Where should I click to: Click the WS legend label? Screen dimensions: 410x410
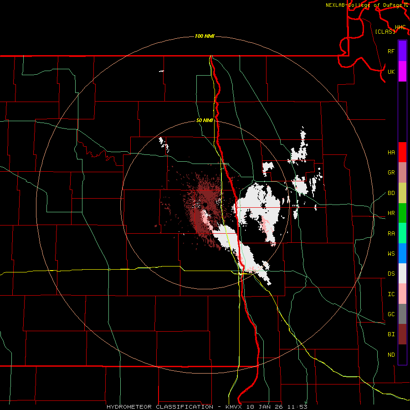click(391, 254)
